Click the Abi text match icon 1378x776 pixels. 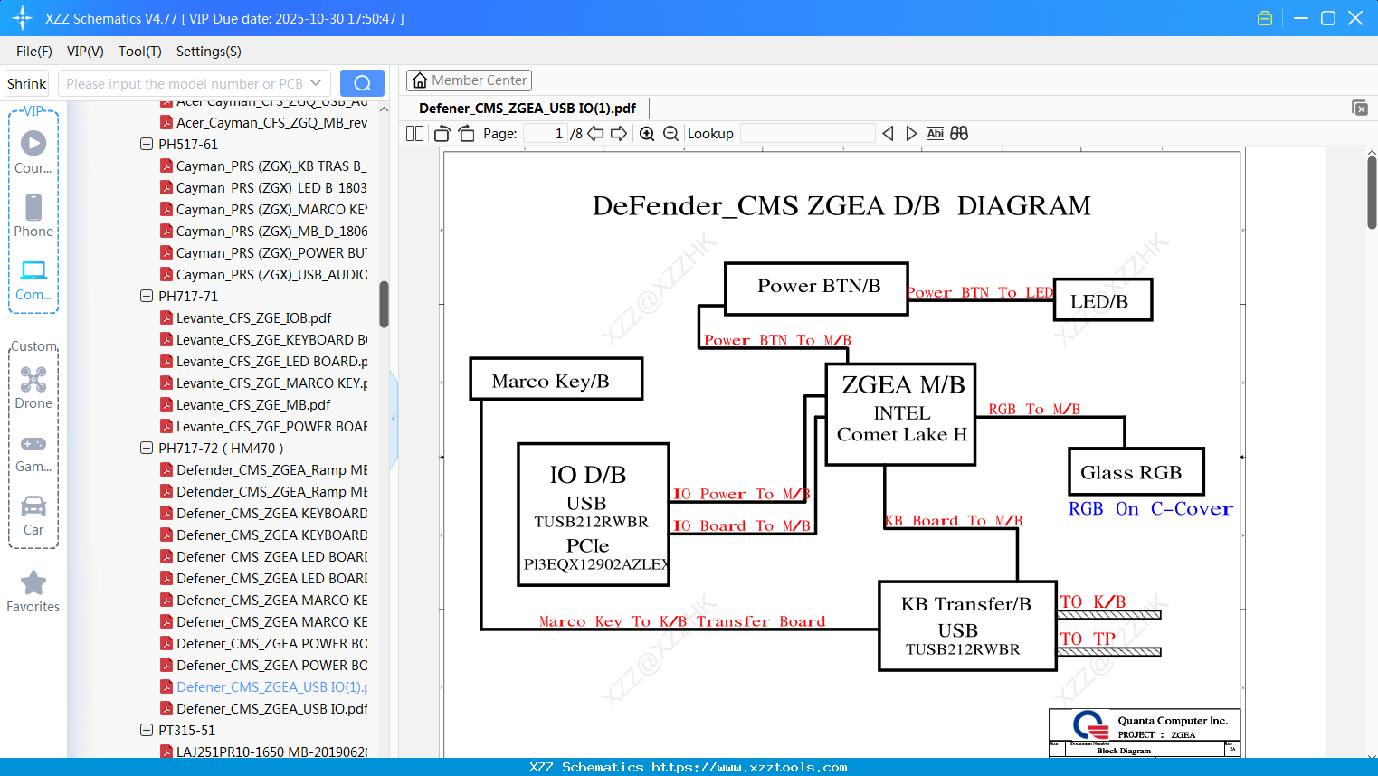(936, 134)
